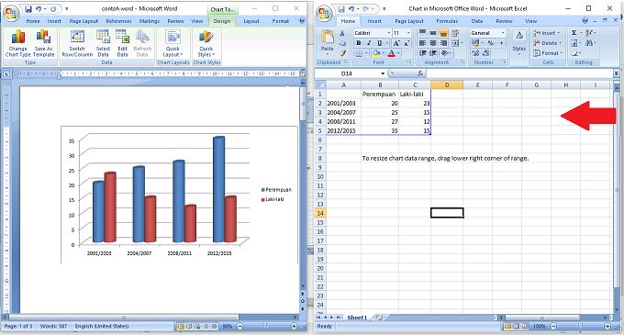The width and height of the screenshot is (624, 335).
Task: Click Percent Style in Excel Number group
Action: point(491,43)
